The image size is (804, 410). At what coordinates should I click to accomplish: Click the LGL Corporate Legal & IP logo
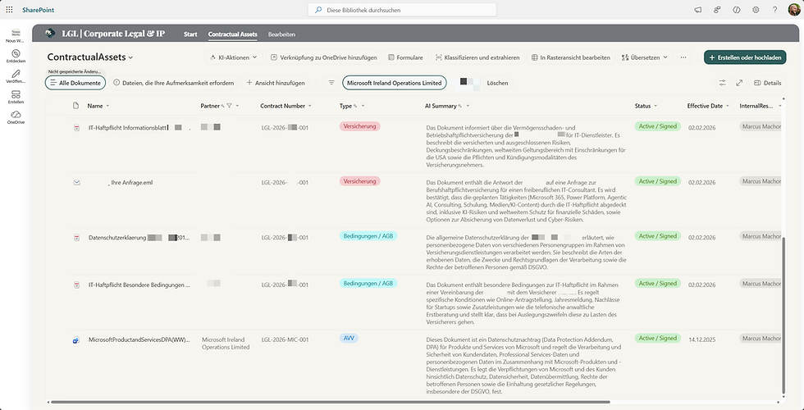50,34
